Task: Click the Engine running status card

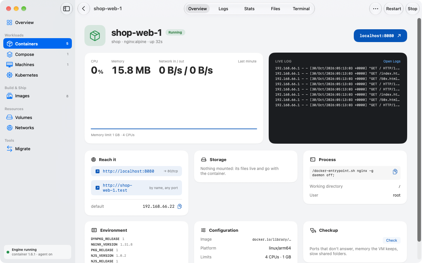Action: pos(38,252)
